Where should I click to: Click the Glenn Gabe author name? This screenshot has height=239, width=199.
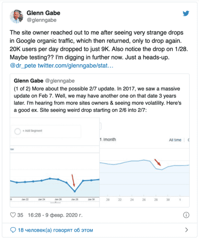[43, 13]
